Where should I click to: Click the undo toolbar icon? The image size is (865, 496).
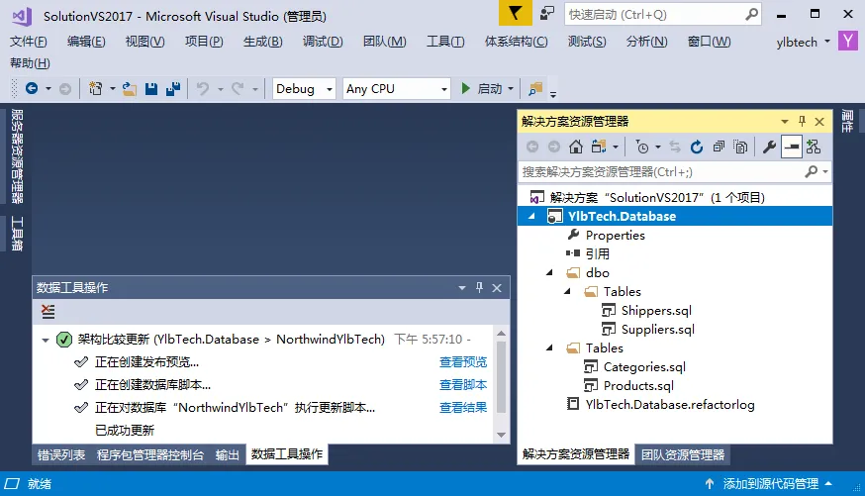point(203,89)
